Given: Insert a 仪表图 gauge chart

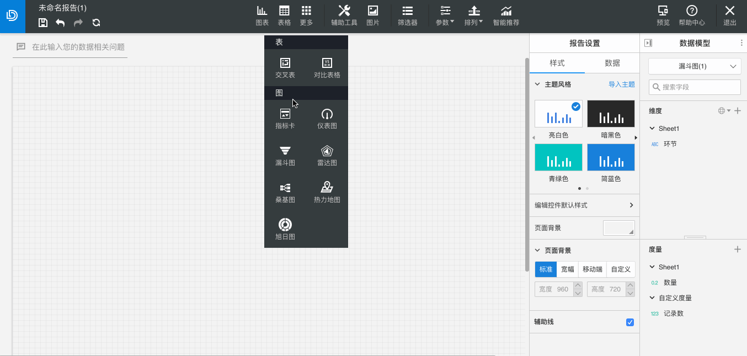Looking at the screenshot, I should click(327, 114).
